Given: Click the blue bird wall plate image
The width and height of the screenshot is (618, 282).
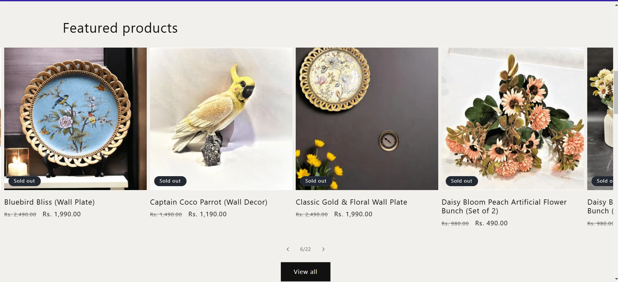Looking at the screenshot, I should (75, 113).
